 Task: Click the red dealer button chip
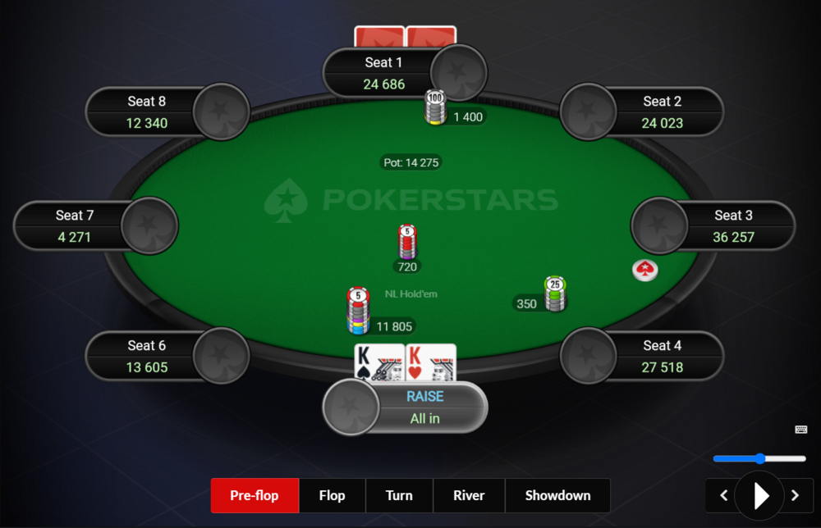644,270
